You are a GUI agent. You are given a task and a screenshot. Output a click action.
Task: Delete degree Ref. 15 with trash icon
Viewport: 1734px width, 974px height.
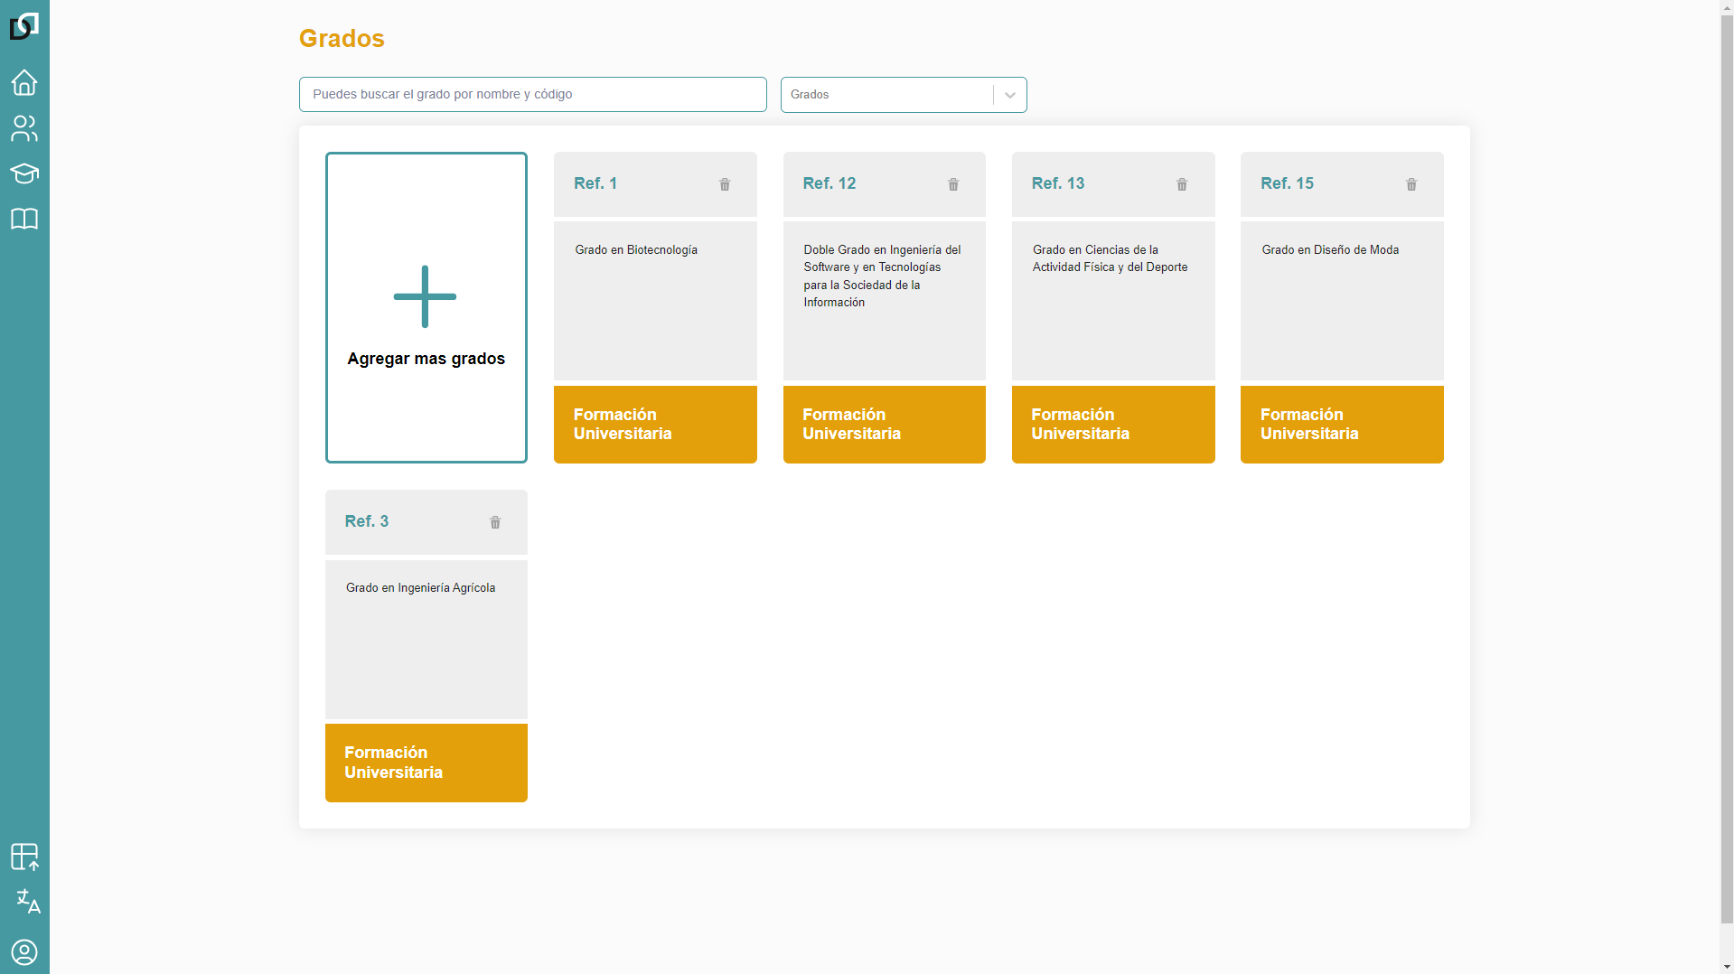pos(1411,184)
